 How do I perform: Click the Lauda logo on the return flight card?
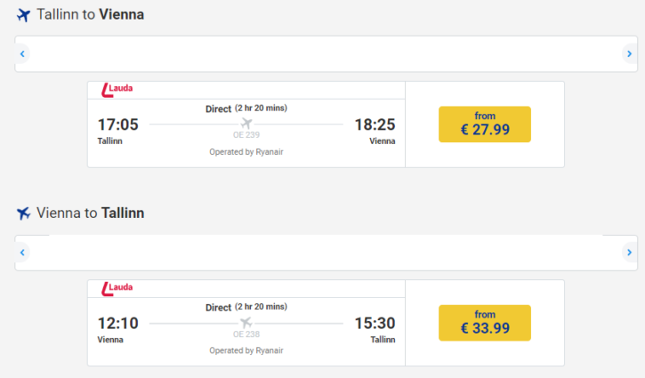tap(117, 289)
